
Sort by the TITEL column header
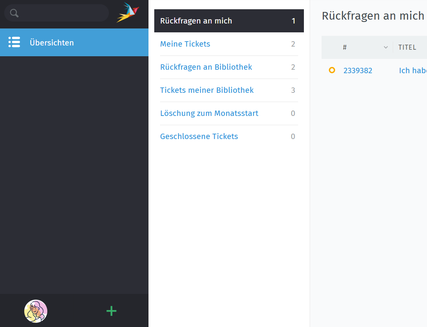(x=407, y=47)
